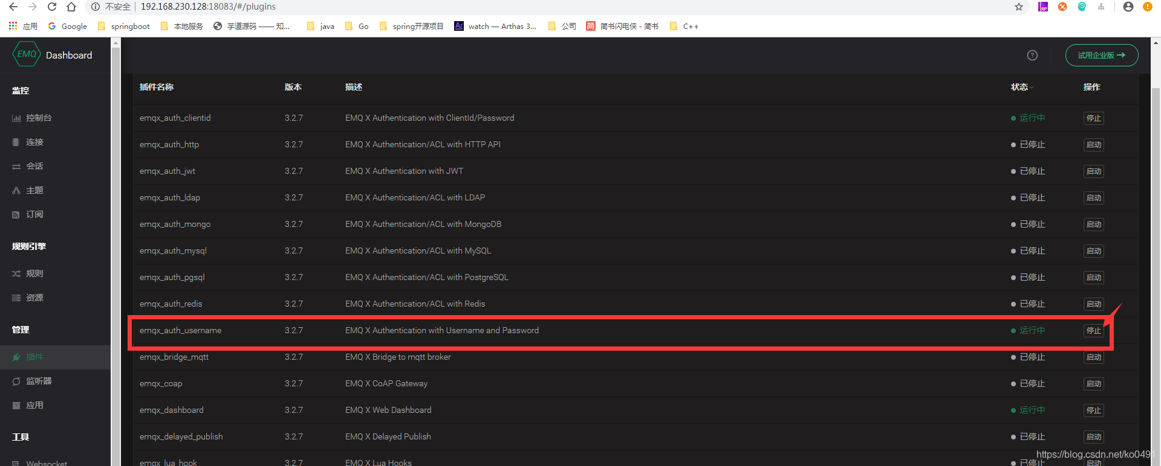This screenshot has width=1161, height=466.
Task: Open the spring开源项目 bookmark folder
Action: click(x=411, y=26)
